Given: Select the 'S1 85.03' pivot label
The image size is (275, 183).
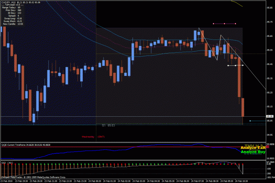Looking at the screenshot, I should [x=108, y=126].
